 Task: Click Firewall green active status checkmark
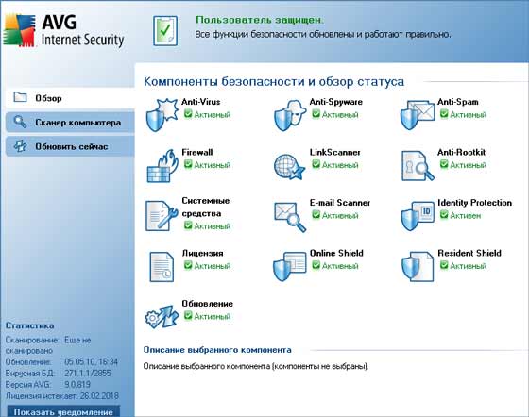pos(188,164)
